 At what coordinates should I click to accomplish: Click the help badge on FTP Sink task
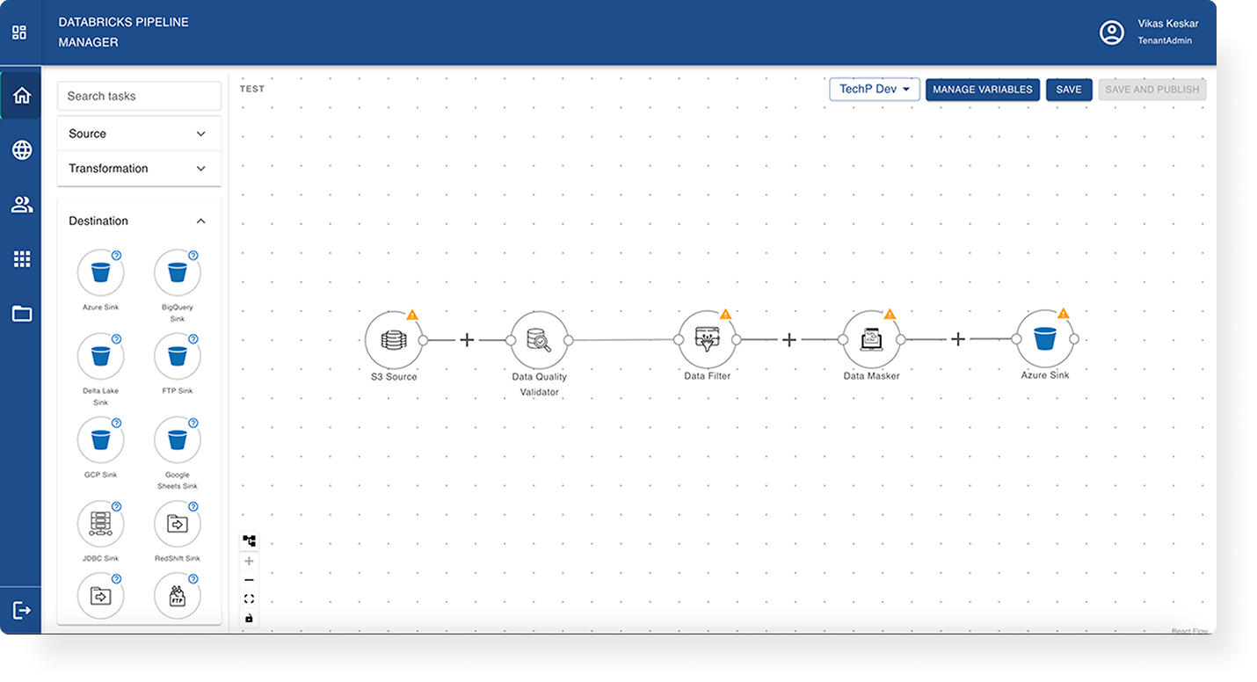(x=193, y=339)
